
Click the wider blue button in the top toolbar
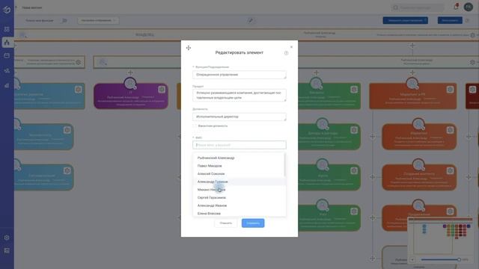coord(406,20)
